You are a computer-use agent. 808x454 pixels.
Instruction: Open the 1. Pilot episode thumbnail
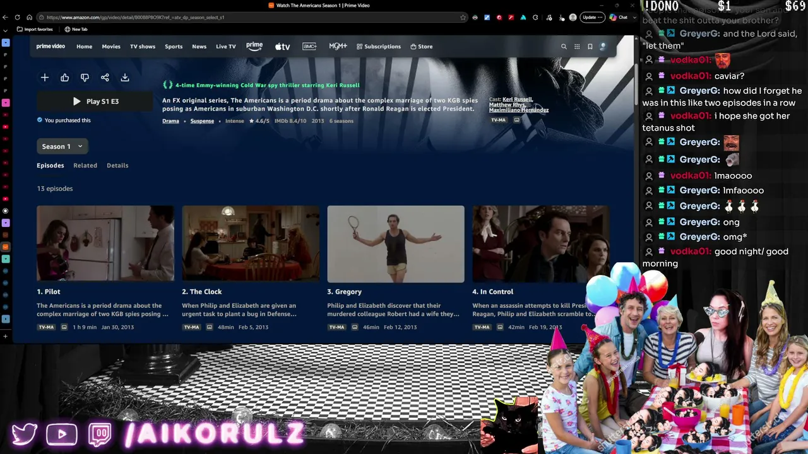click(x=105, y=243)
